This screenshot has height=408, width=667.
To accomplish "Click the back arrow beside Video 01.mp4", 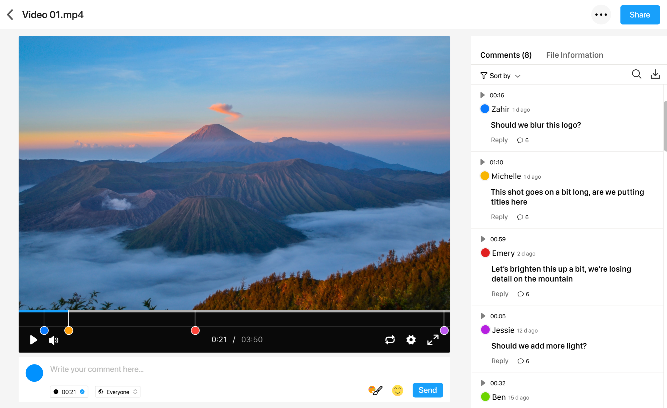I will 10,15.
